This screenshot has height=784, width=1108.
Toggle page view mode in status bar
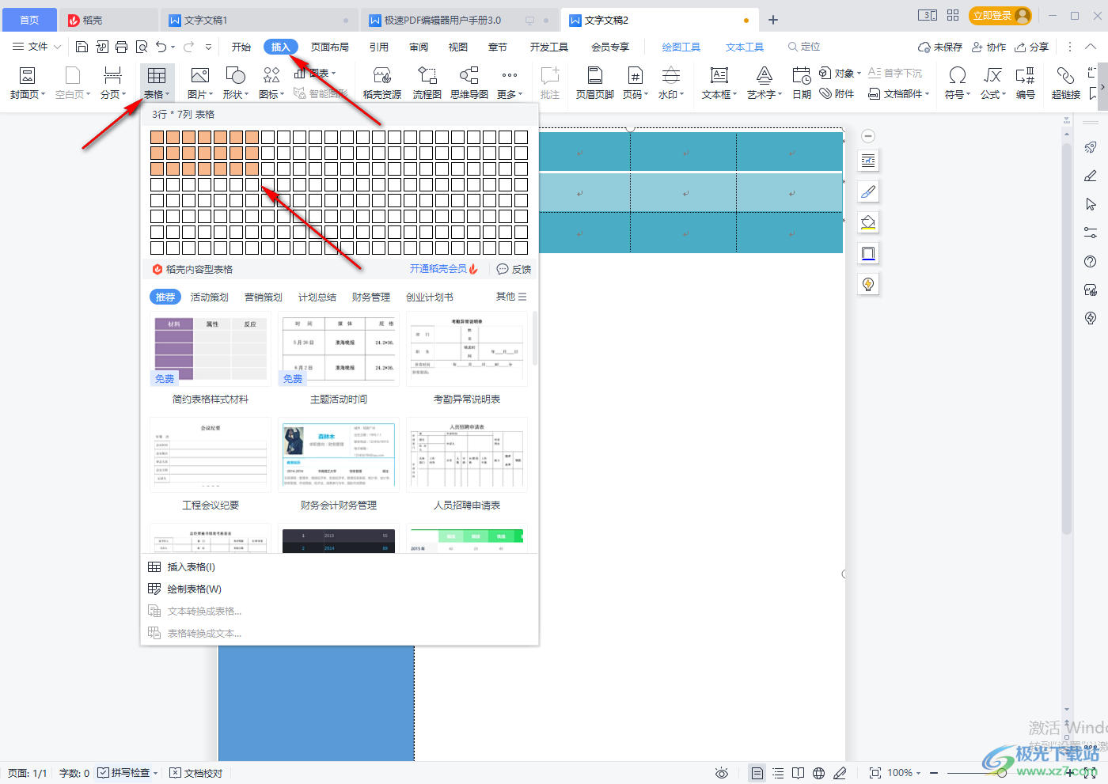coord(757,773)
